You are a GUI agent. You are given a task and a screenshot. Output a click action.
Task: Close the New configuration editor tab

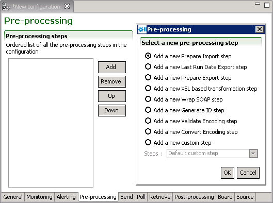pos(67,6)
